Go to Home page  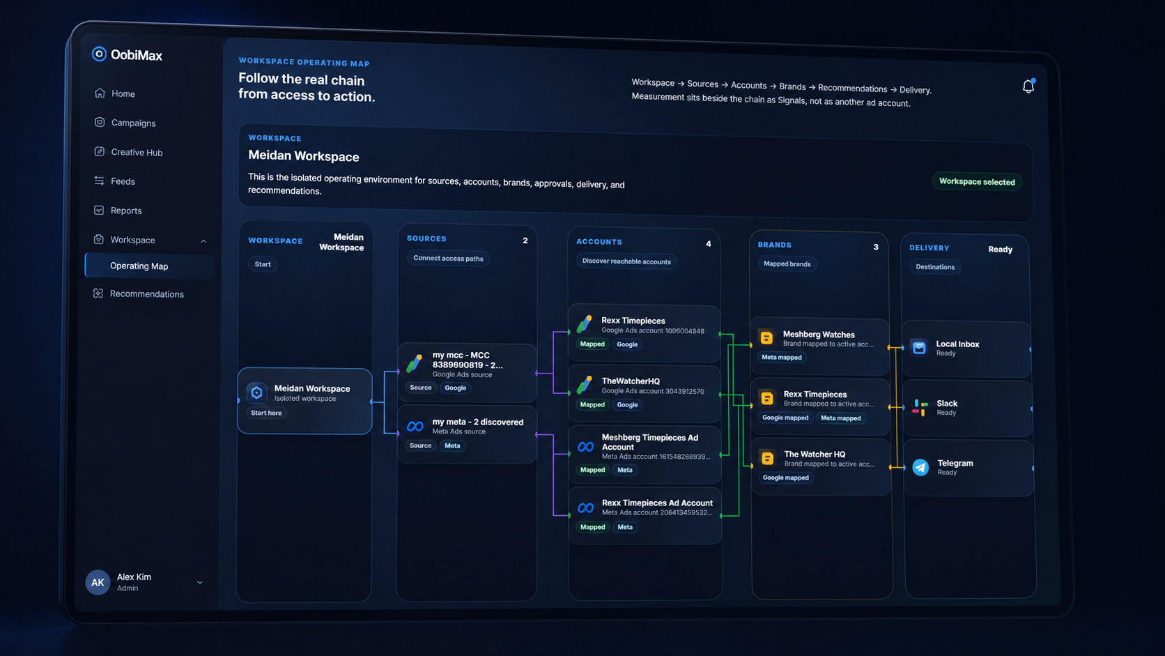(123, 93)
